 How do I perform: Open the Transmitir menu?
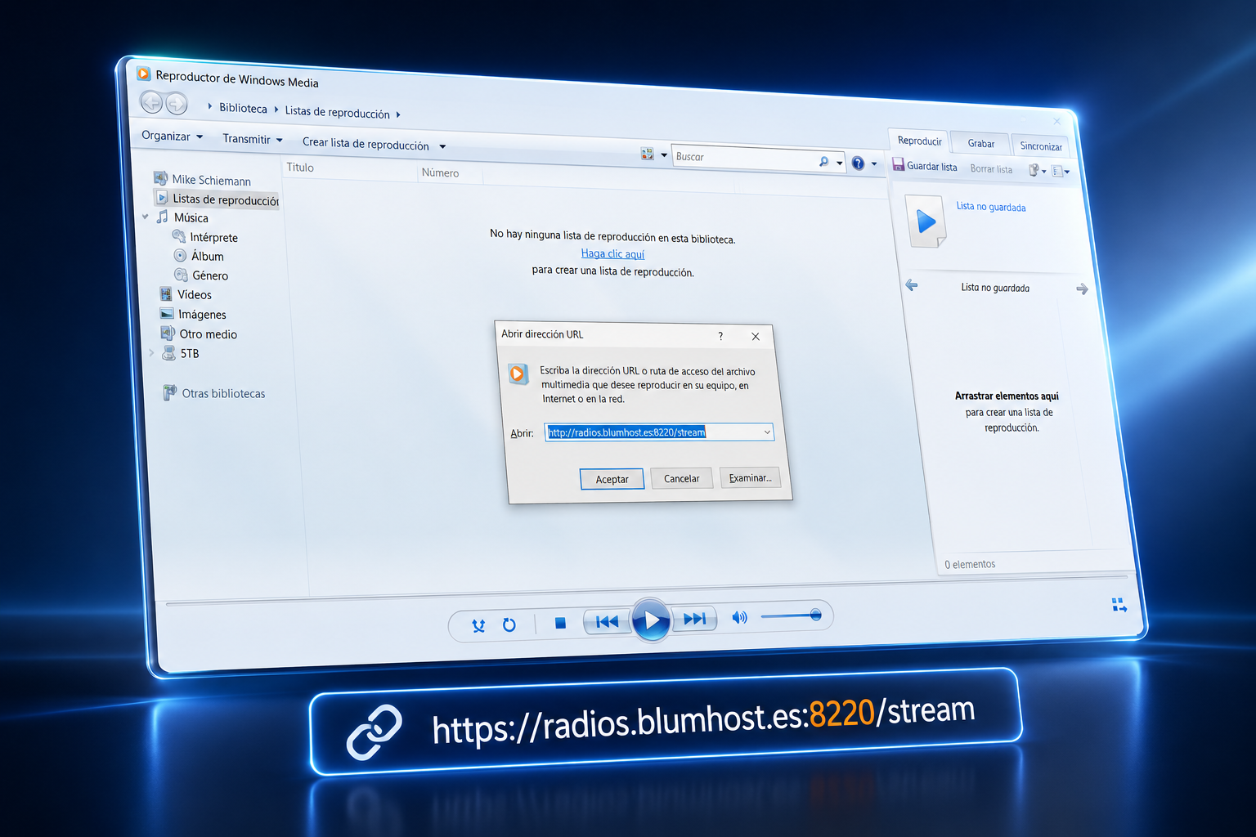[x=253, y=139]
